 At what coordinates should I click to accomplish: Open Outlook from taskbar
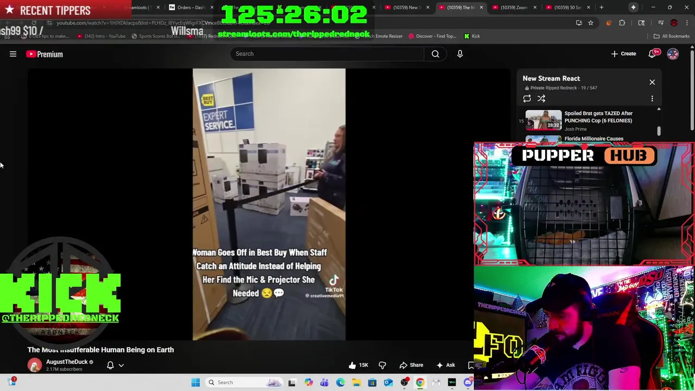(x=388, y=382)
